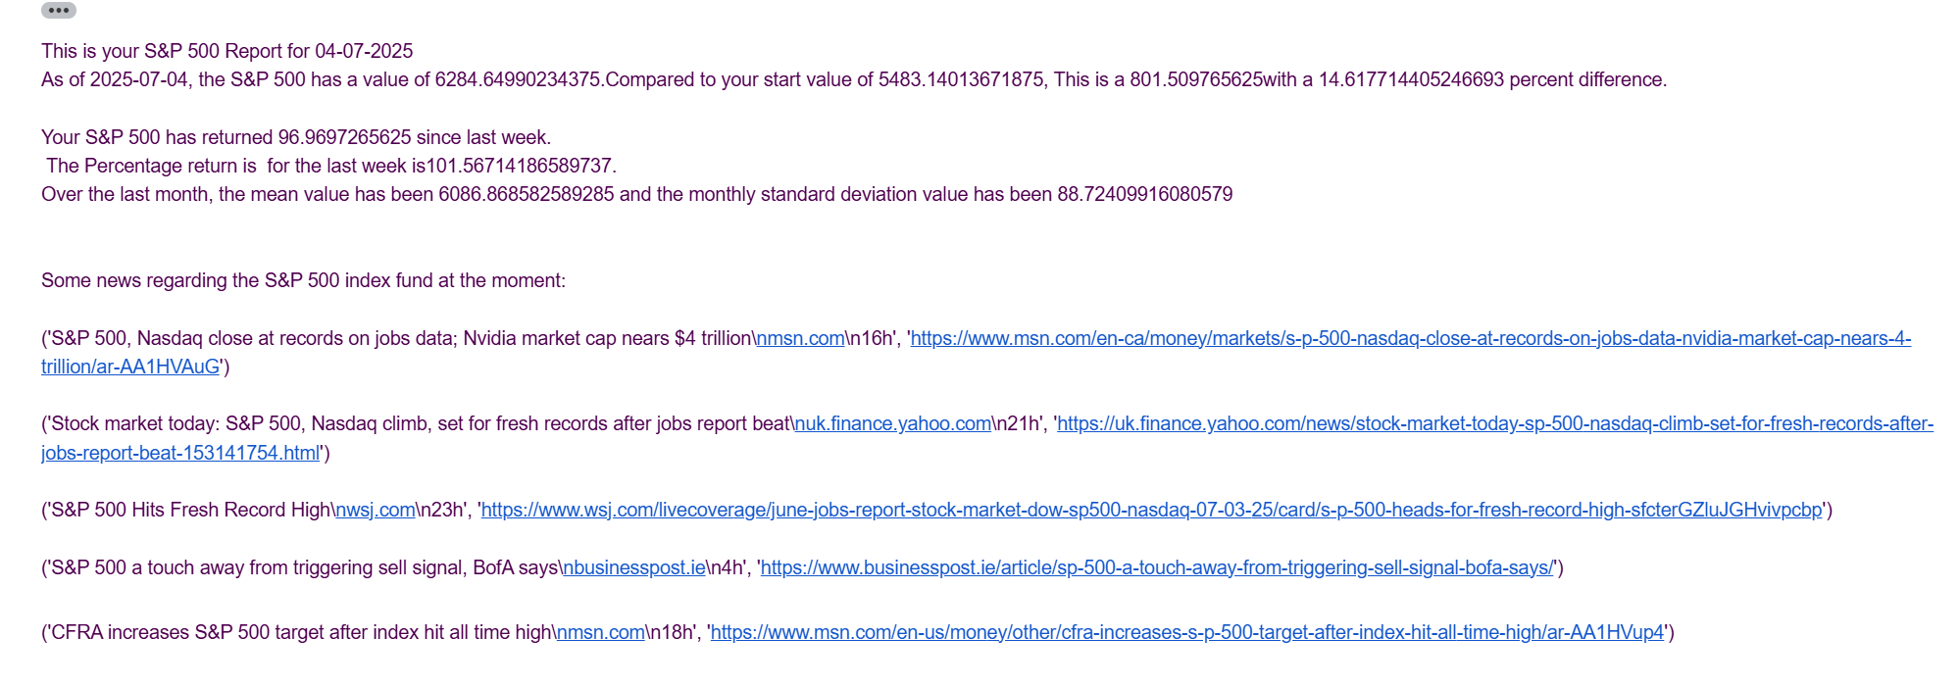Click the 'trillion/ar-AA1HVAuG' wrapped link portion

(130, 367)
